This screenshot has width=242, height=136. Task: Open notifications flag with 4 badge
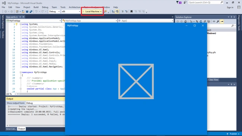coord(179,3)
